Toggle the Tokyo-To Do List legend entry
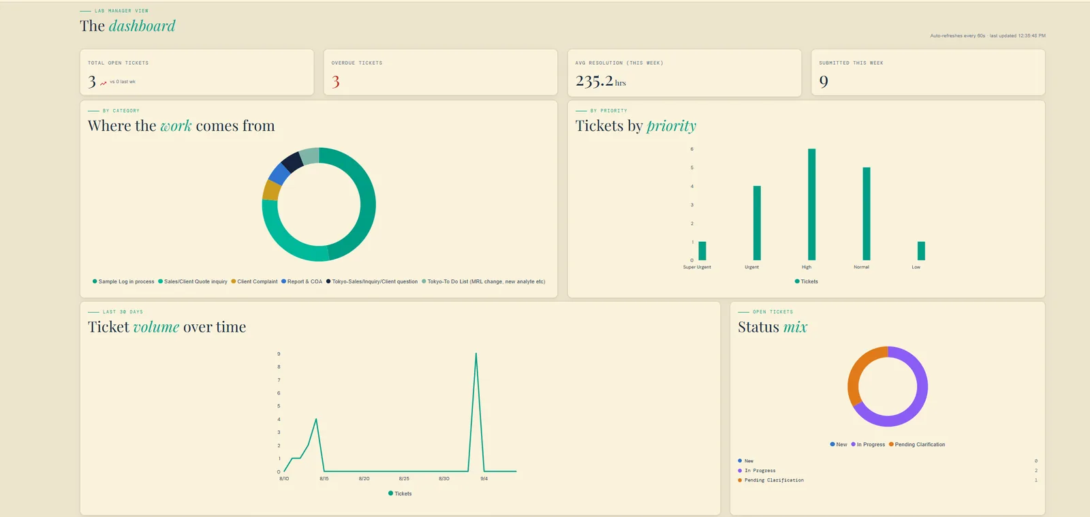 click(484, 281)
